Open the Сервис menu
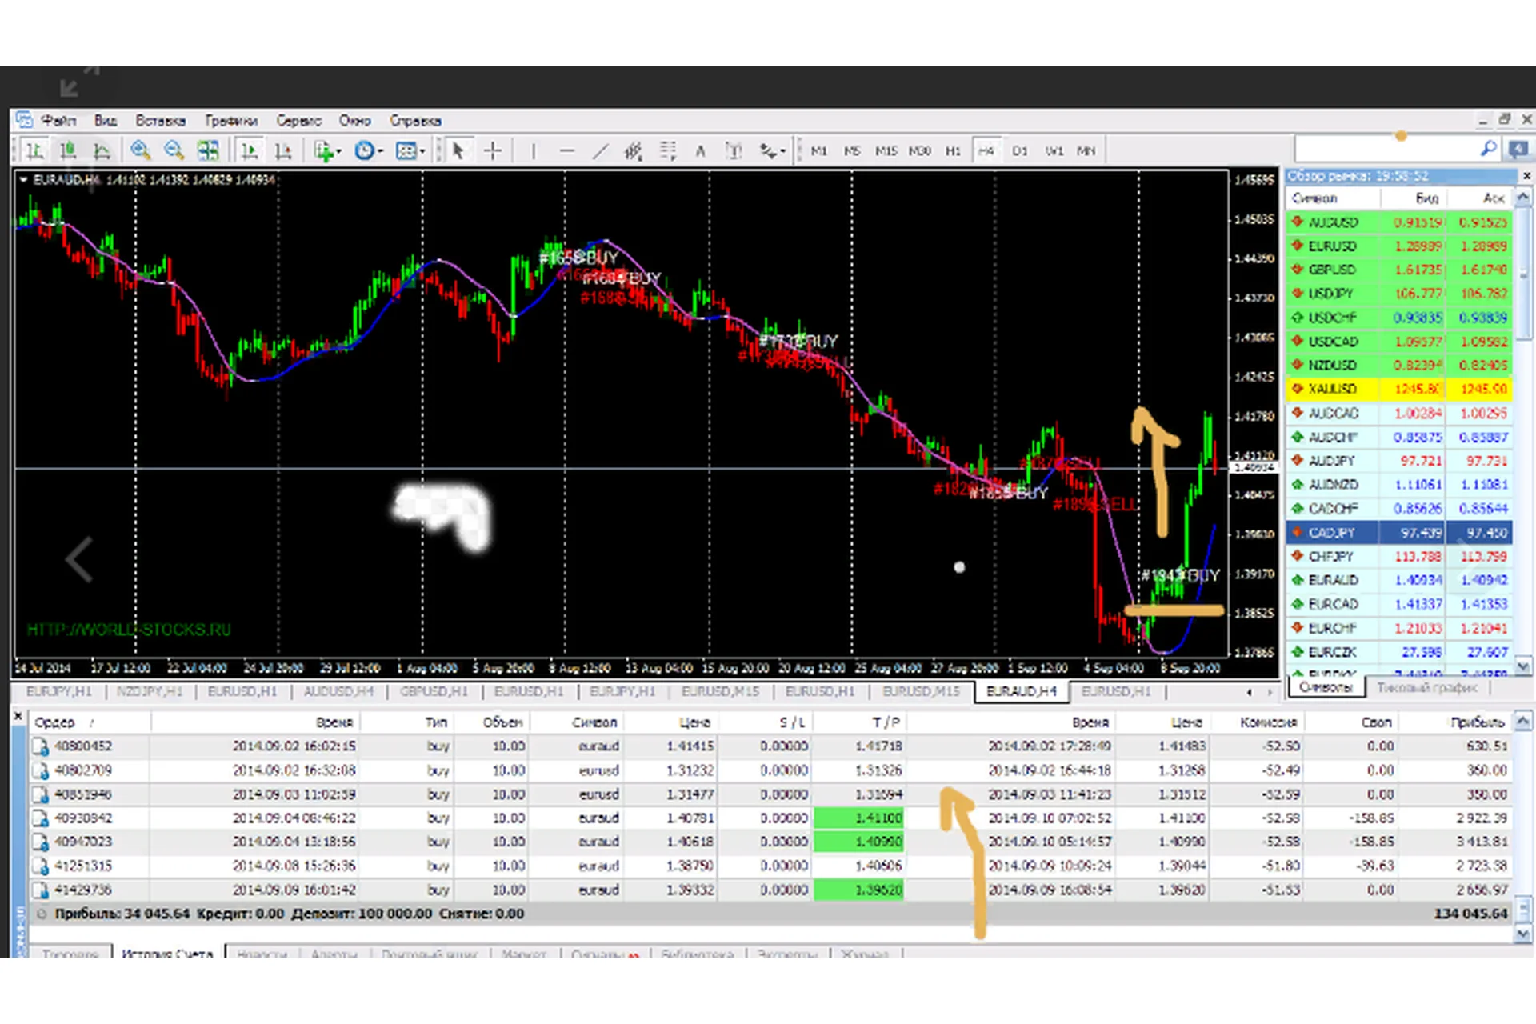The width and height of the screenshot is (1536, 1024). click(298, 121)
